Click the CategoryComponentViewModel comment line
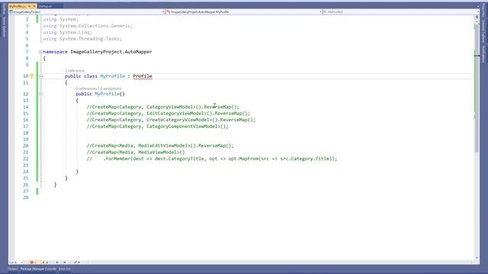 (158, 126)
